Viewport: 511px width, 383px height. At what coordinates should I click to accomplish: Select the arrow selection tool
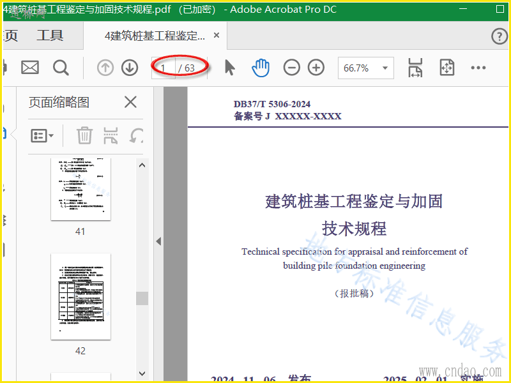[230, 68]
